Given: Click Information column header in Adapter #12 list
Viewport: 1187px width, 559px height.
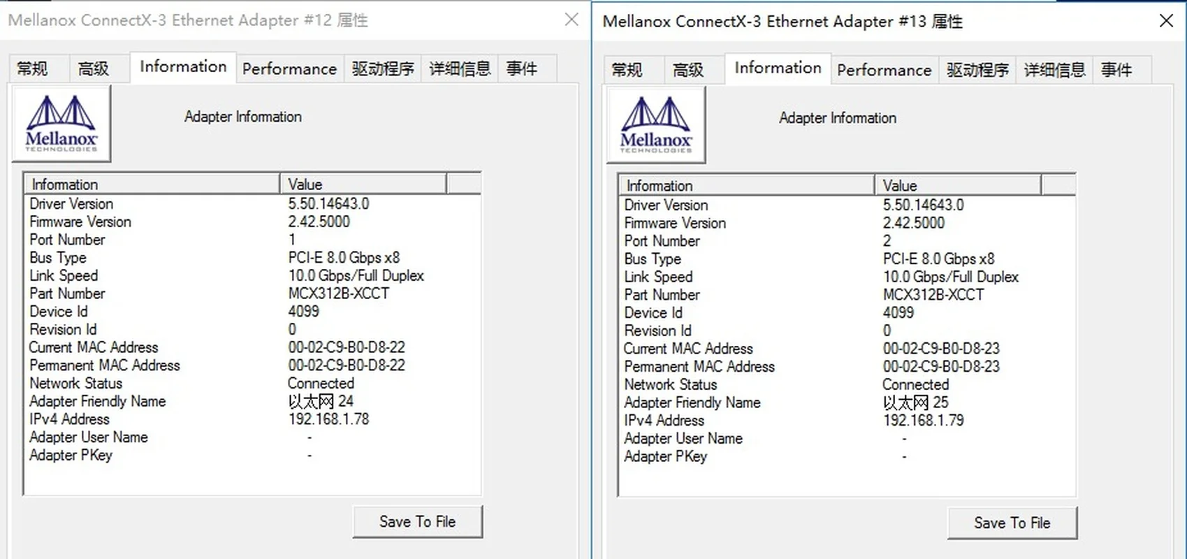Looking at the screenshot, I should click(152, 184).
